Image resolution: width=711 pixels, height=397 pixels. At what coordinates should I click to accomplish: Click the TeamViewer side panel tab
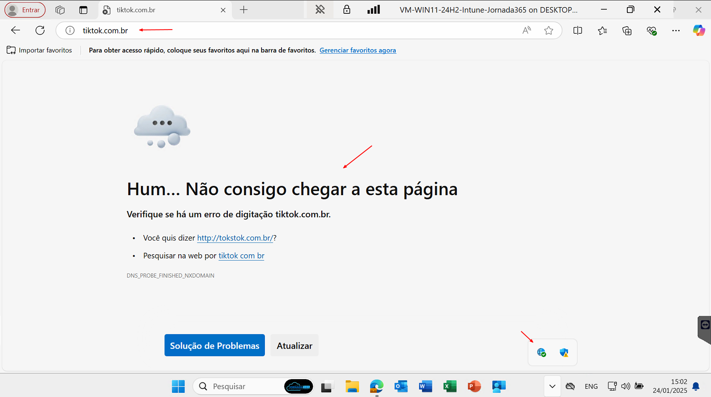(x=705, y=330)
